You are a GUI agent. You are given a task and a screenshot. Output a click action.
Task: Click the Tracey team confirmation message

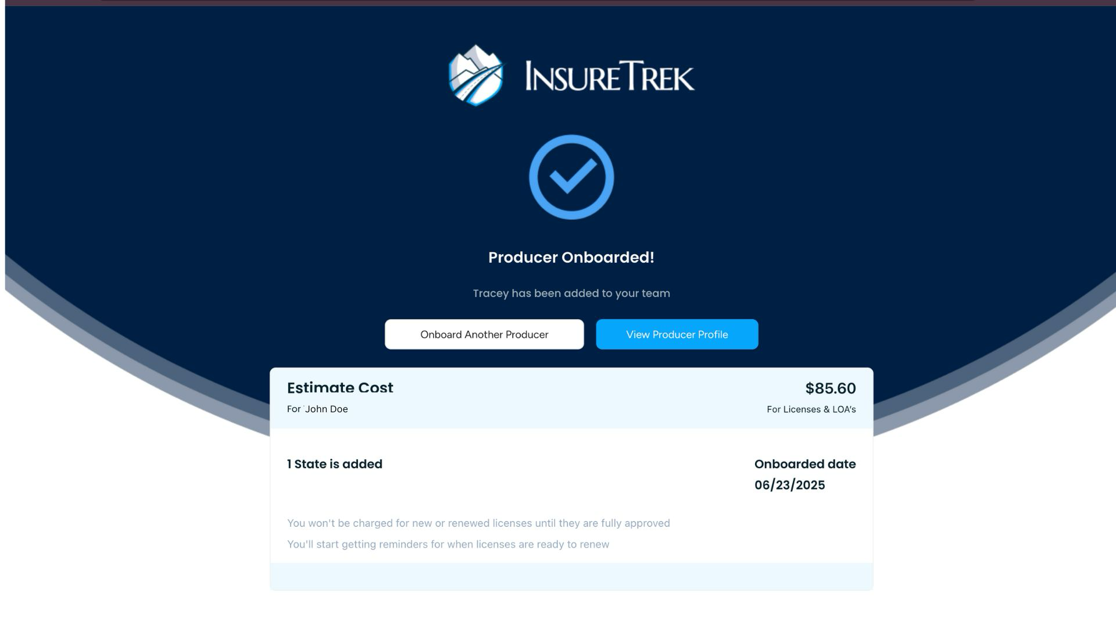(571, 293)
